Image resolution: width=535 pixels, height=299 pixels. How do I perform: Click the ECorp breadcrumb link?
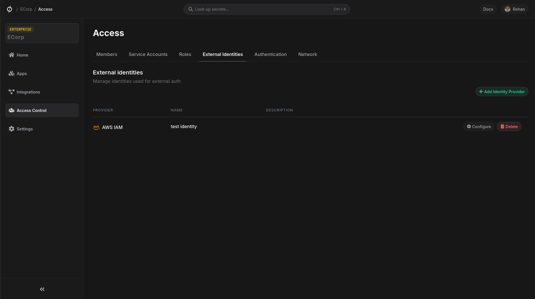tap(26, 9)
